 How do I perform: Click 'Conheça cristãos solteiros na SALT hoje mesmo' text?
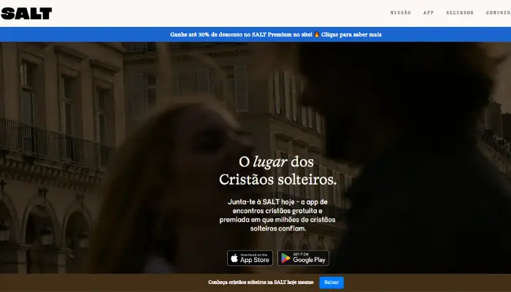(x=261, y=283)
